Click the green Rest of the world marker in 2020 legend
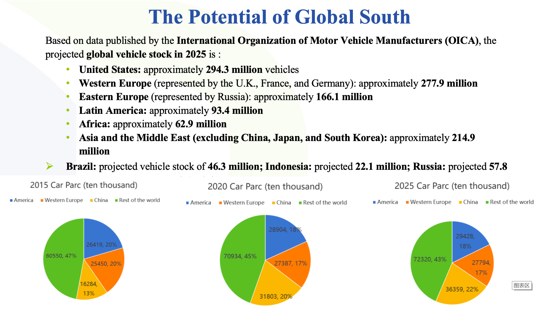Screen dimensions: 548x309 tap(300, 203)
